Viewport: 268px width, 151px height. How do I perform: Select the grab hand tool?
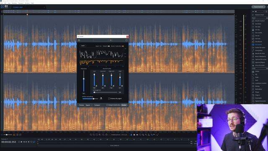(106, 135)
